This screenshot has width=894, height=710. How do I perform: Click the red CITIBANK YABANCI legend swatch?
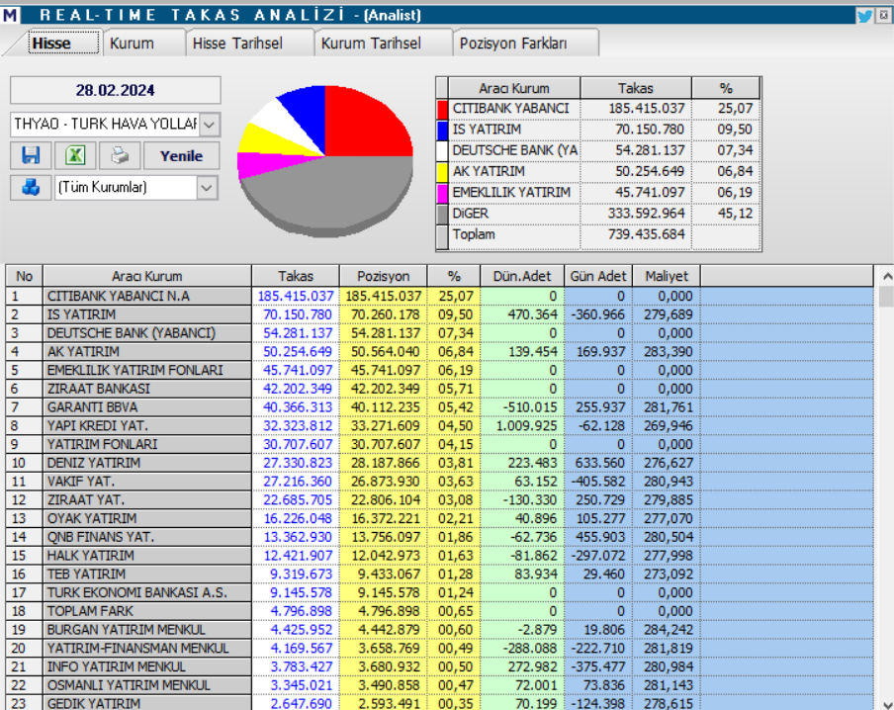click(442, 108)
